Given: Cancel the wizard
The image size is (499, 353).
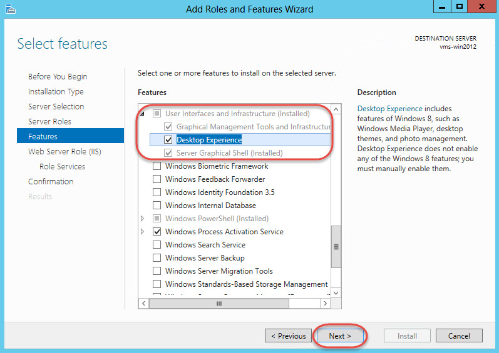Looking at the screenshot, I should pos(459,336).
